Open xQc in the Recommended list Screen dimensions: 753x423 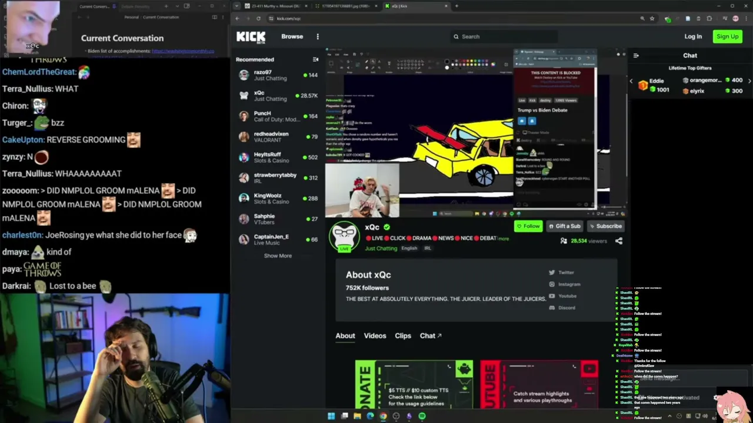(x=278, y=96)
